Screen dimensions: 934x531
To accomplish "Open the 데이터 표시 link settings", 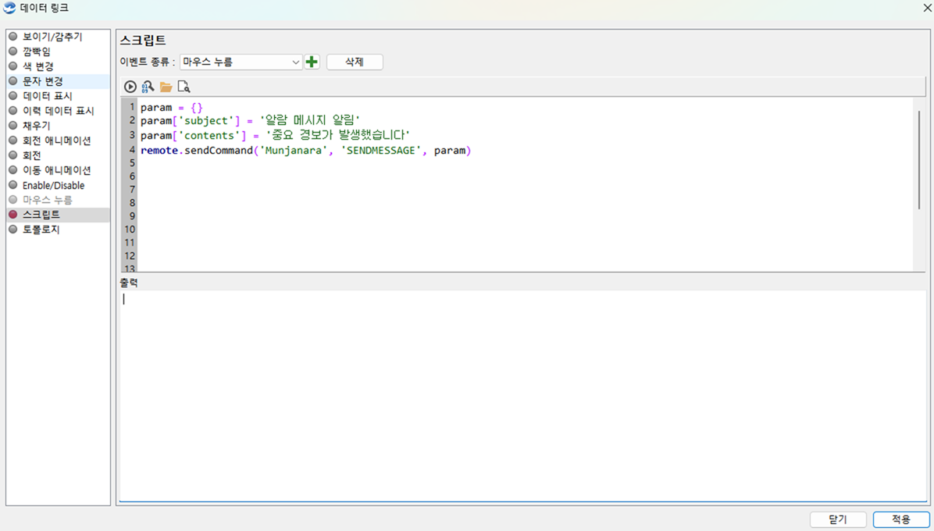I will (47, 96).
